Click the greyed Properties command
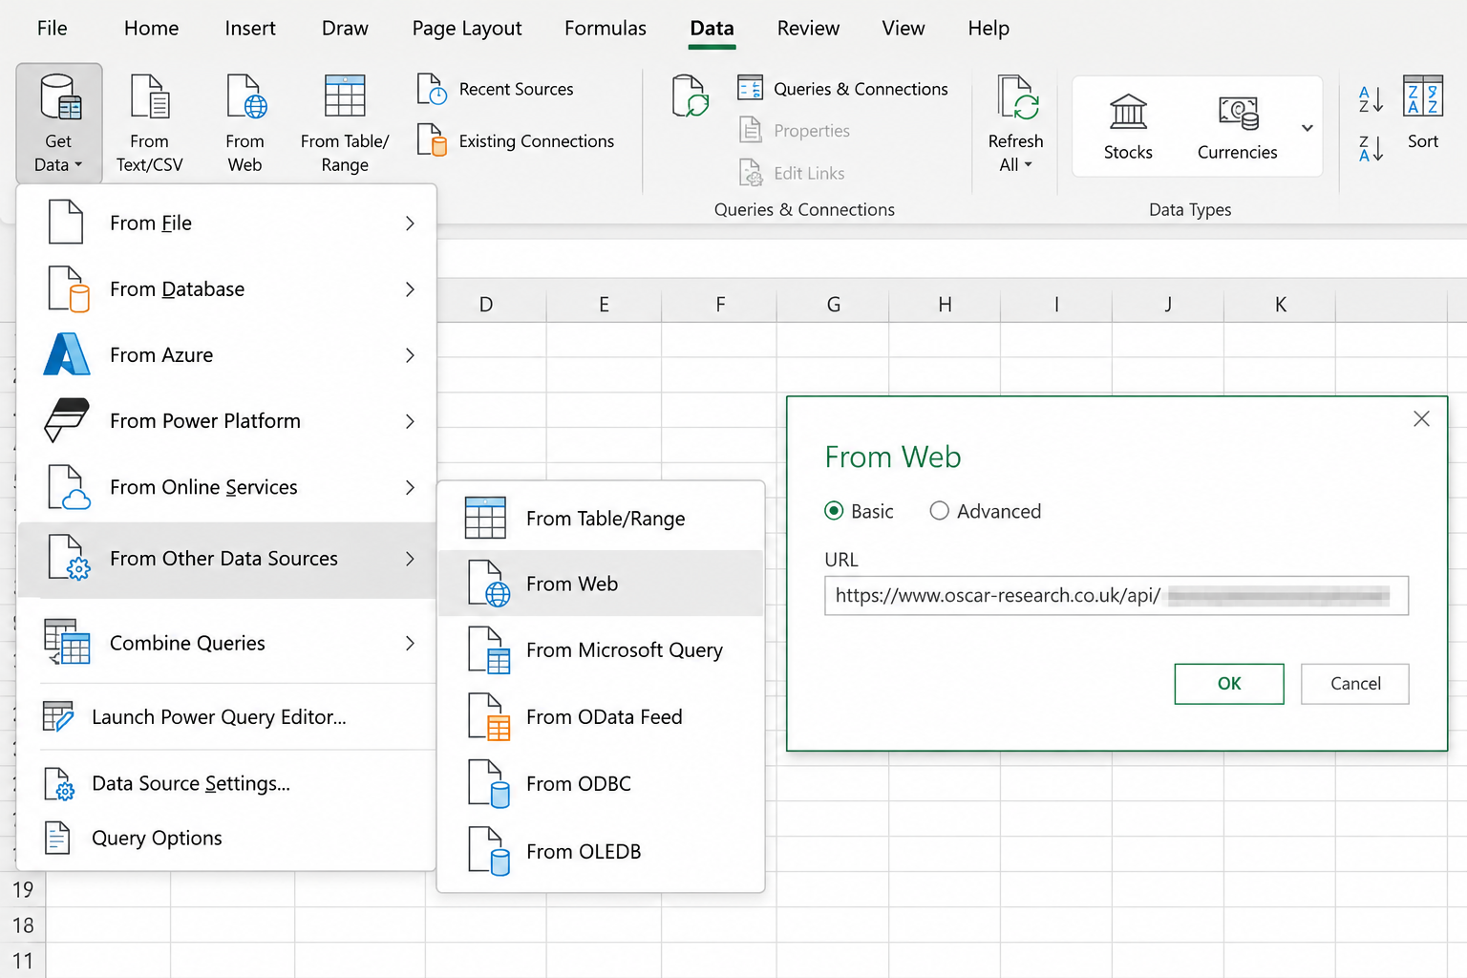The width and height of the screenshot is (1467, 978). (x=795, y=130)
